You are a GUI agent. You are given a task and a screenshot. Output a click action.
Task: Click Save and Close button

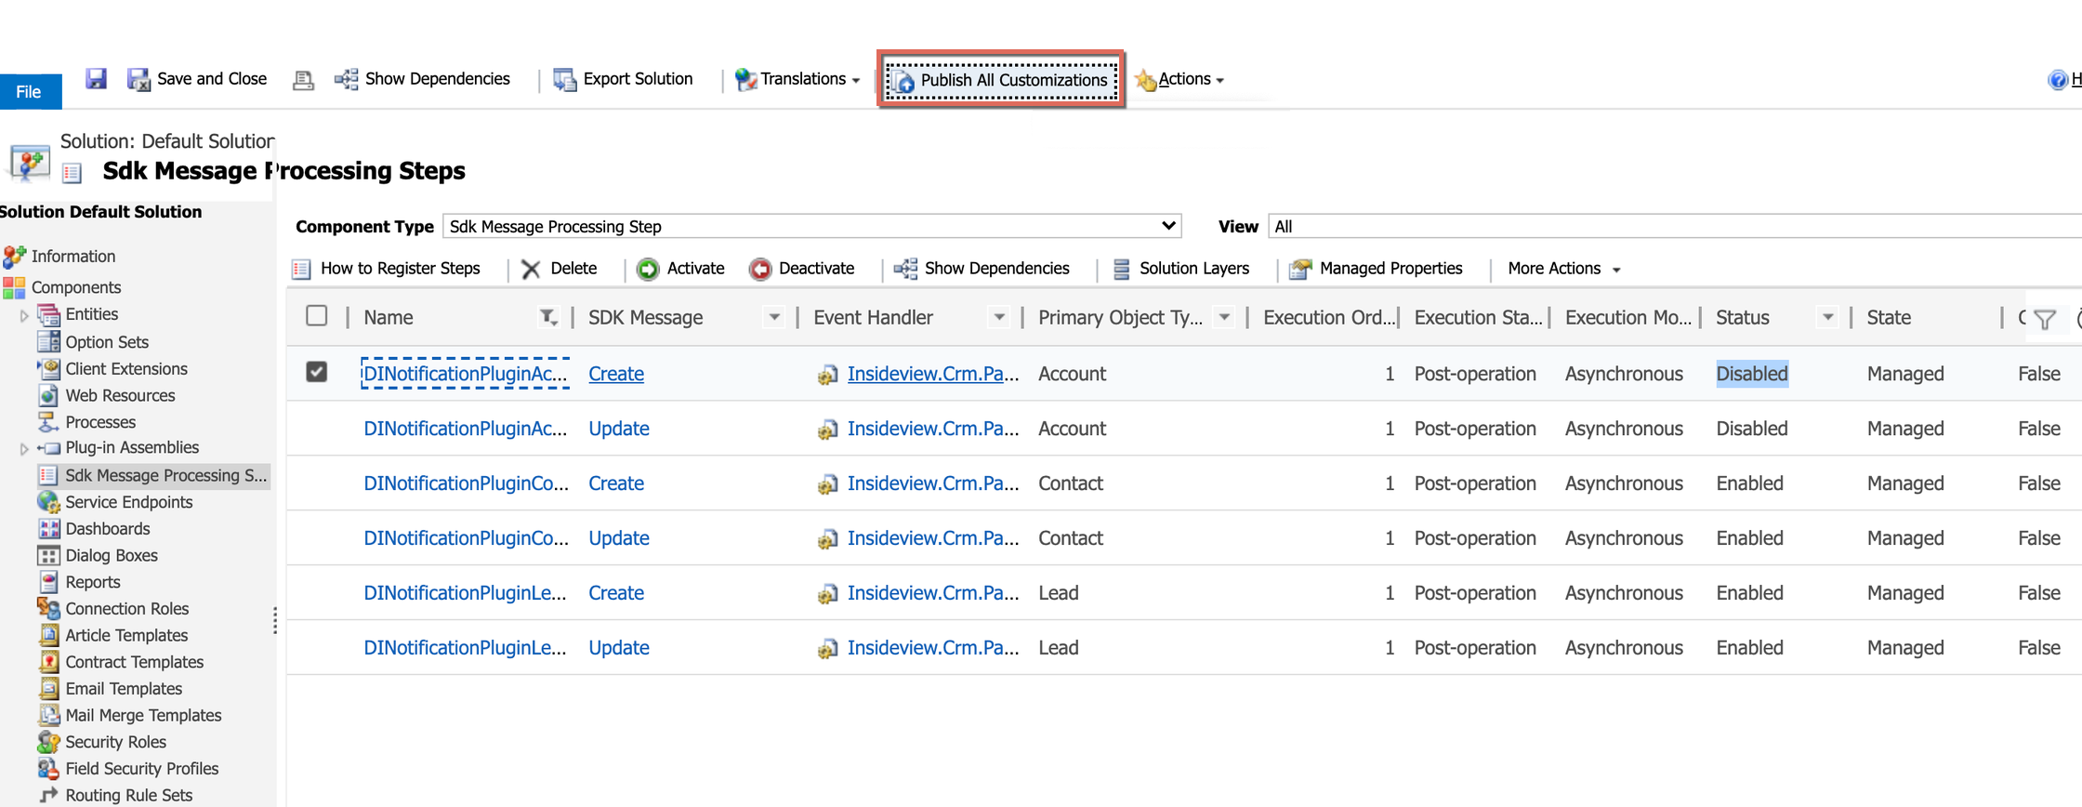coord(197,79)
